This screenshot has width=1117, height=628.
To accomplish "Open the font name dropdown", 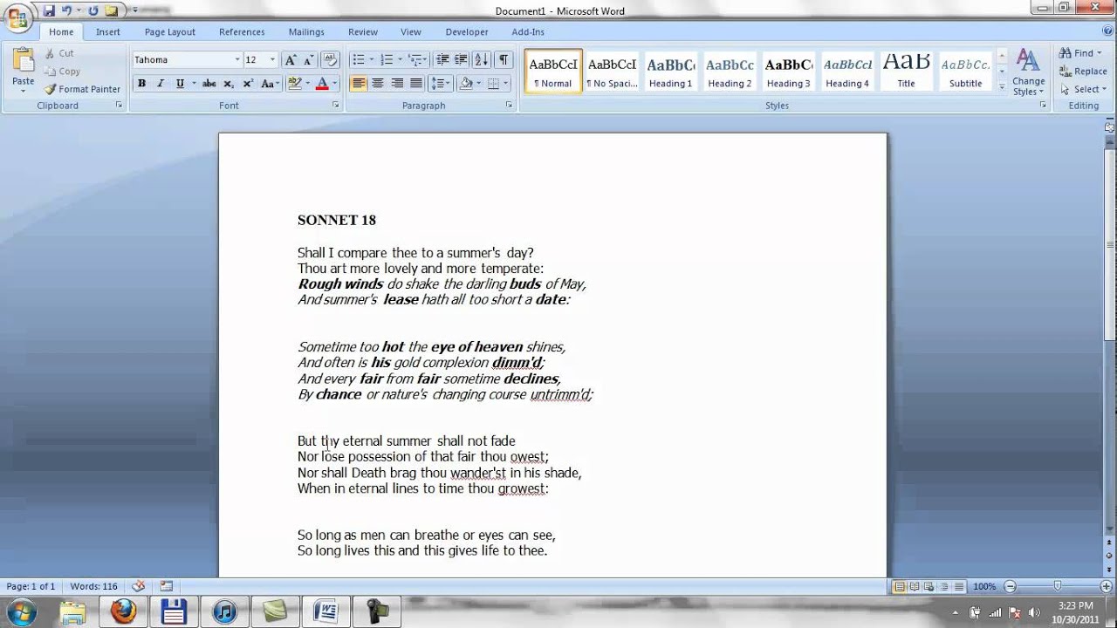I will coord(236,59).
